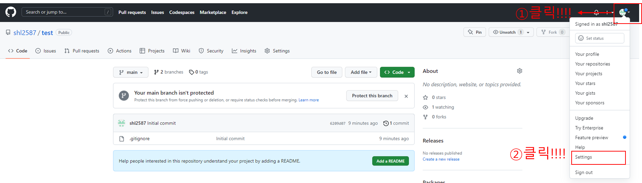This screenshot has width=642, height=183.
Task: Go to Marketplace in top navigation
Action: (213, 12)
